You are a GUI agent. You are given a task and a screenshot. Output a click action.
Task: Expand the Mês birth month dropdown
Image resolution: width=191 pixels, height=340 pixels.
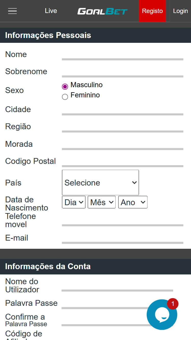pos(102,202)
